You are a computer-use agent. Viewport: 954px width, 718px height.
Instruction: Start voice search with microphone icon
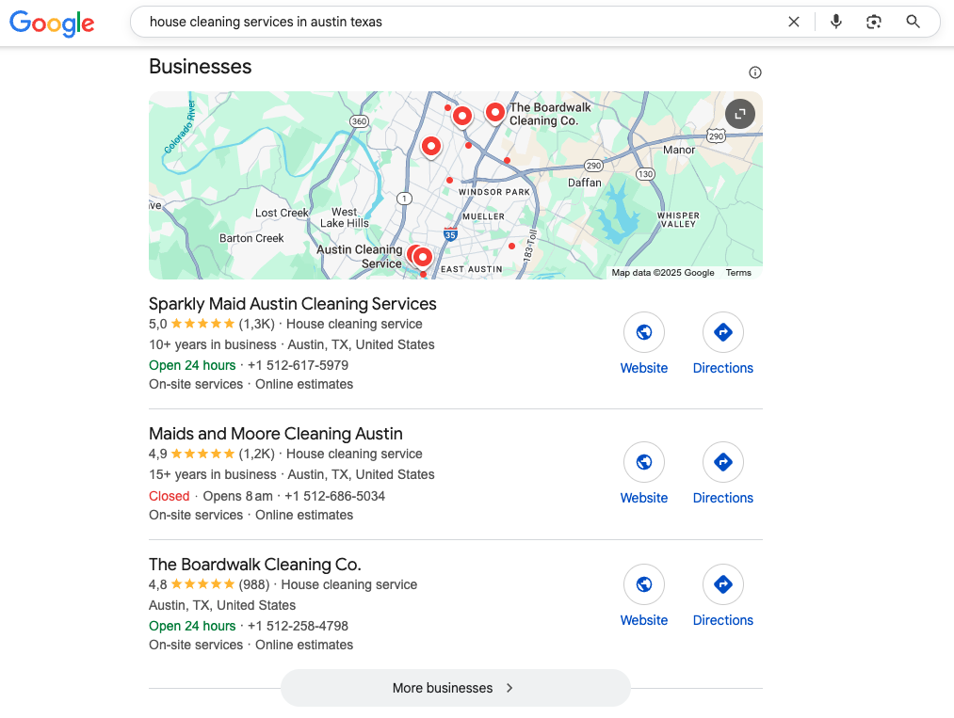pos(836,22)
